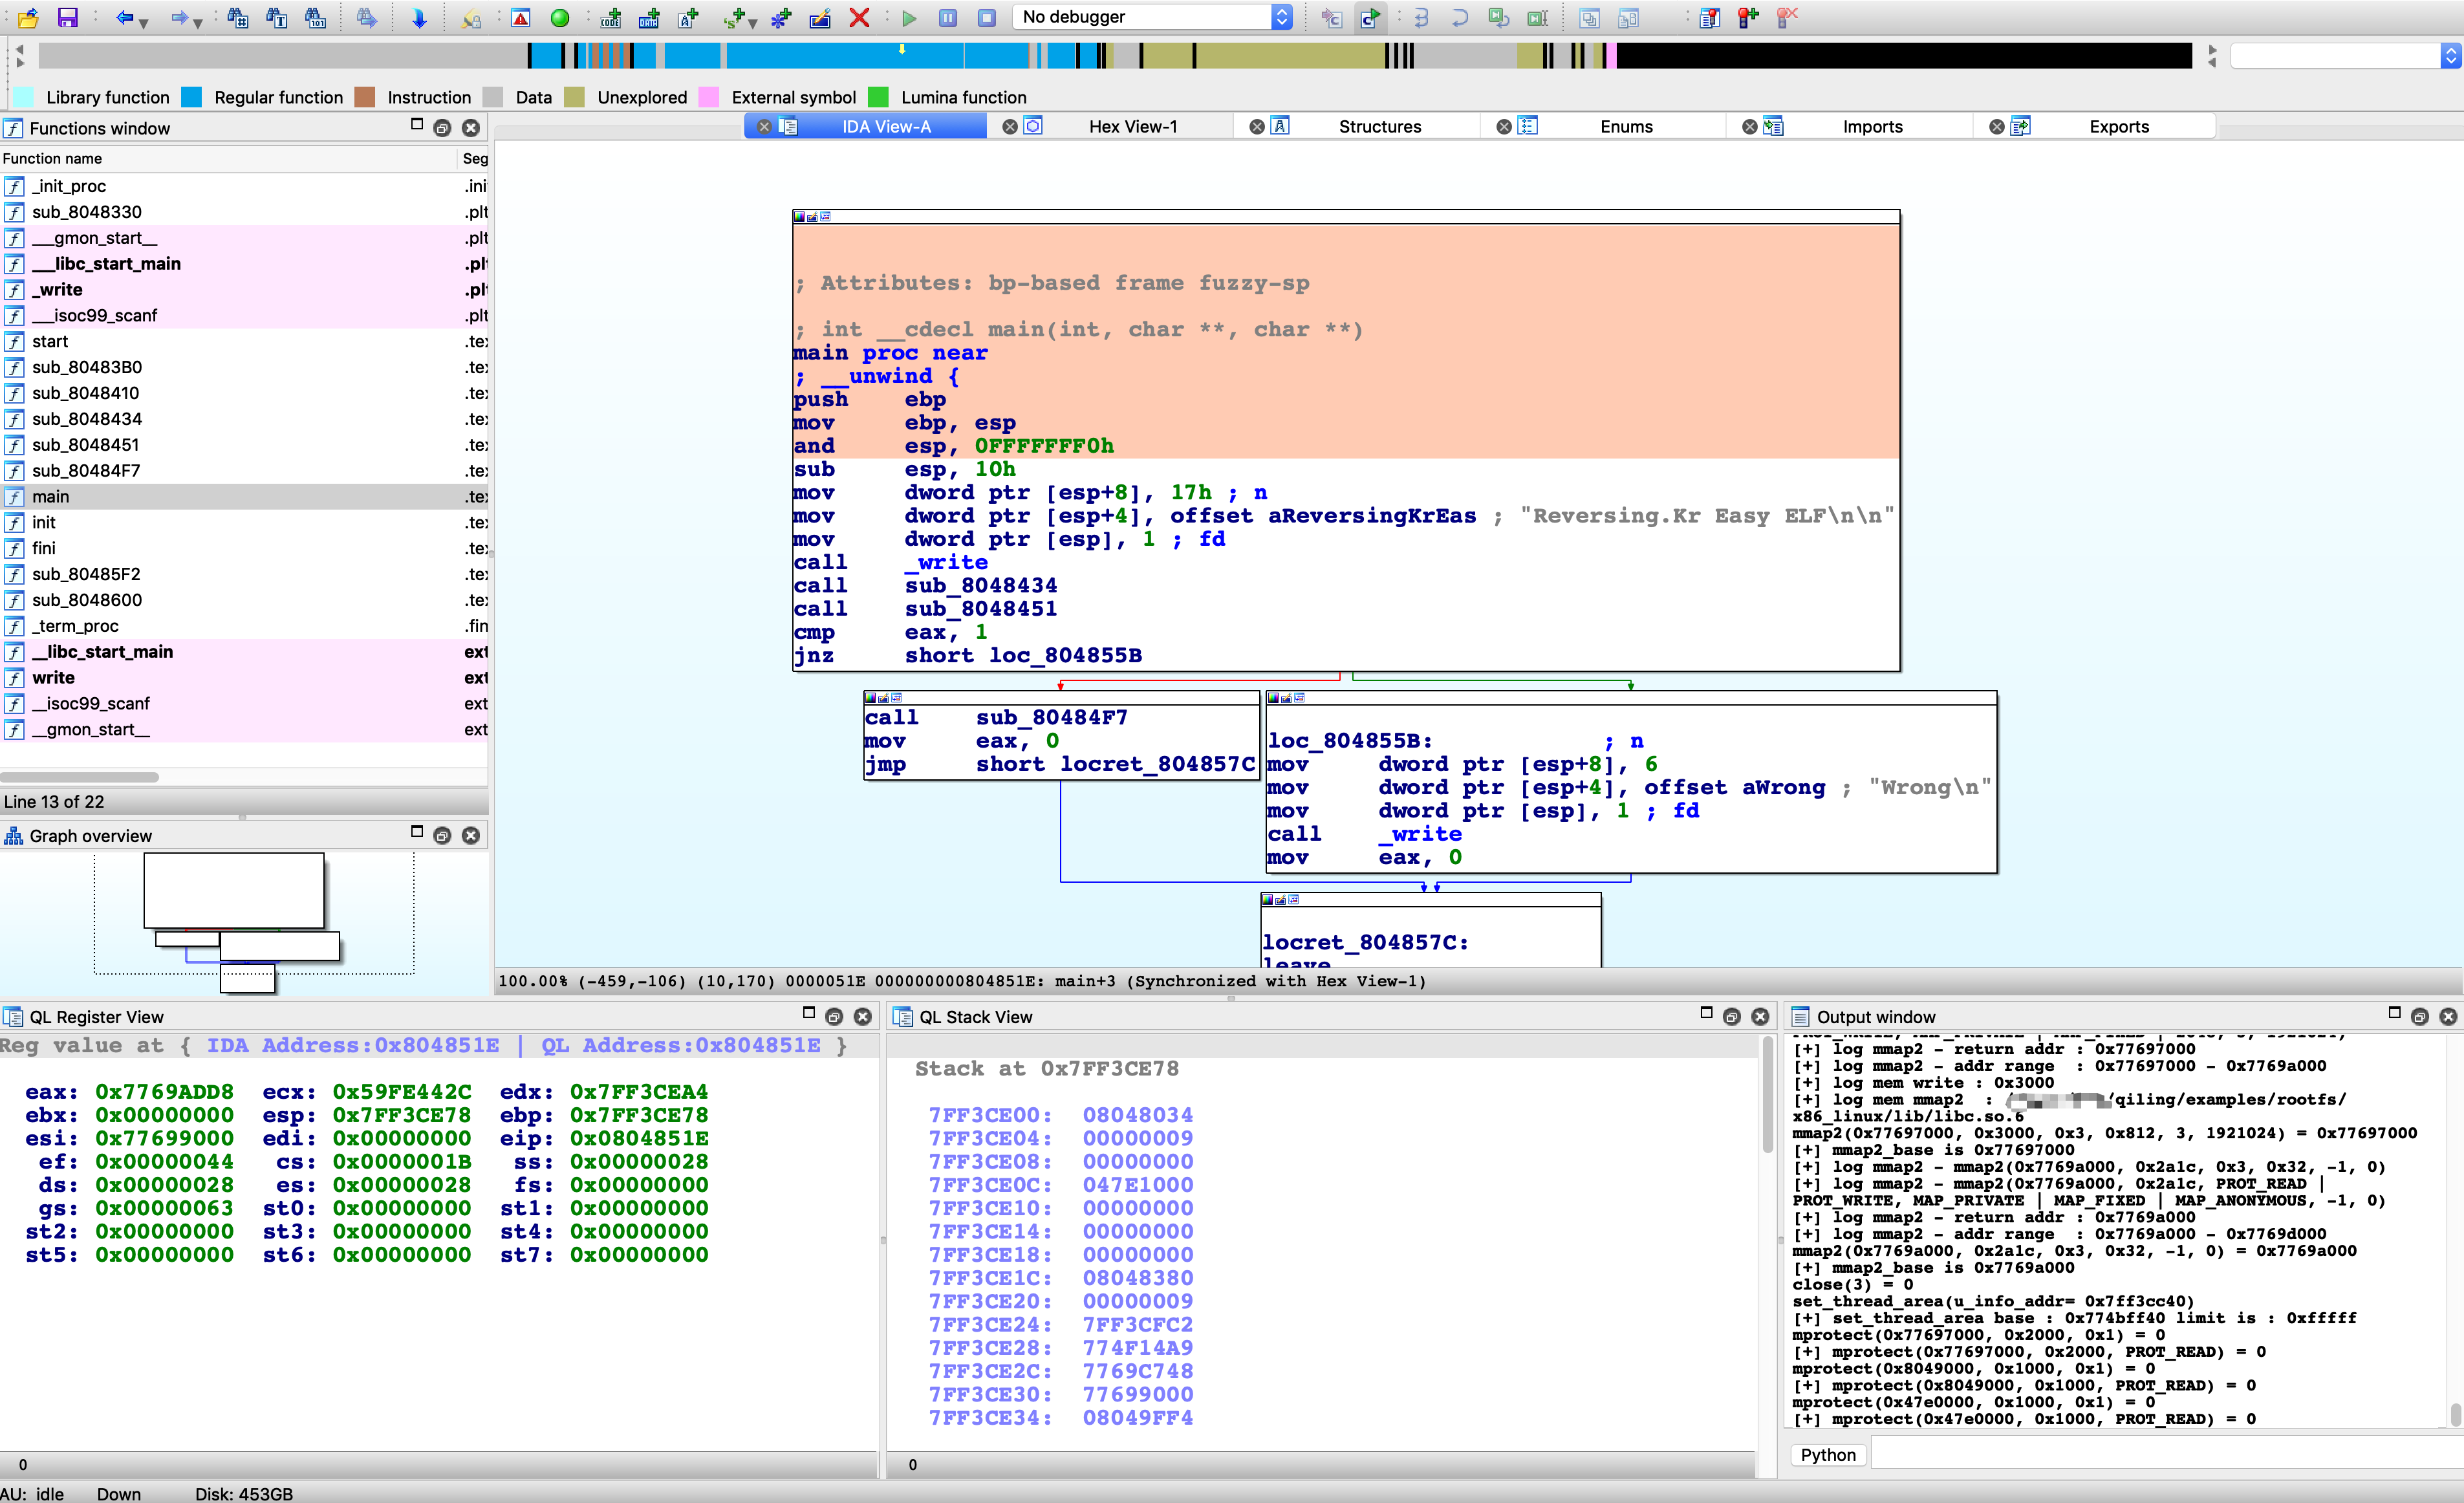Click the blue down arrow jump icon

coord(419,17)
